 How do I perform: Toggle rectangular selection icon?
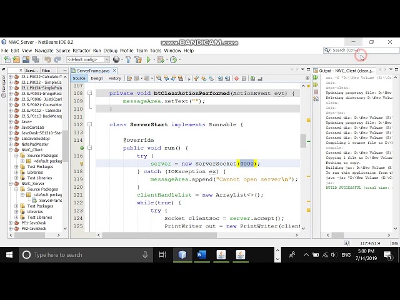click(188, 78)
